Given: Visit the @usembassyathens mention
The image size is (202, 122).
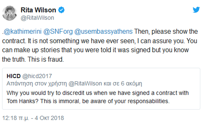Looking at the screenshot, I should [x=104, y=32].
